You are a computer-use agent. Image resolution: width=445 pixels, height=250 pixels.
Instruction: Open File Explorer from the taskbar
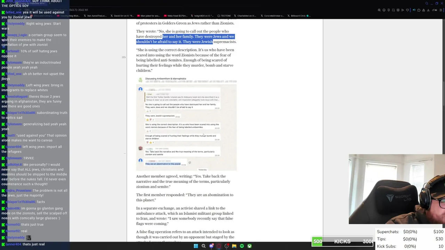point(234,246)
